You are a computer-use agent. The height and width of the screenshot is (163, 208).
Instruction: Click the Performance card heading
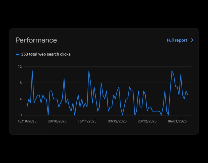(x=36, y=40)
